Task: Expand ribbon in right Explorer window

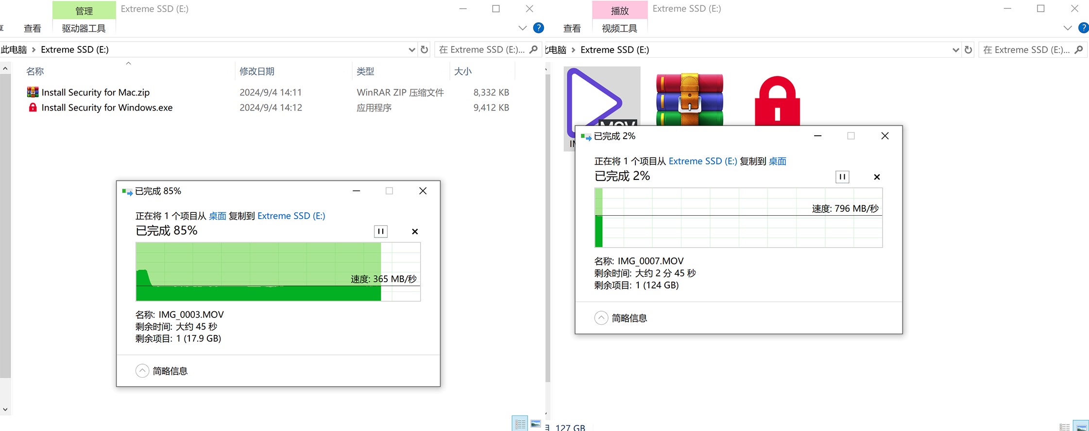Action: (x=1068, y=28)
